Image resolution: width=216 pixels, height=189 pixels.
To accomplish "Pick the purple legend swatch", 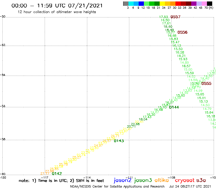I will (x=194, y=3).
